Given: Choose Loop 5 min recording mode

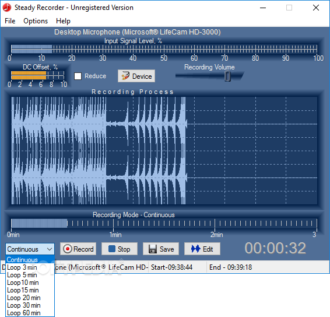Looking at the screenshot, I should [x=30, y=275].
